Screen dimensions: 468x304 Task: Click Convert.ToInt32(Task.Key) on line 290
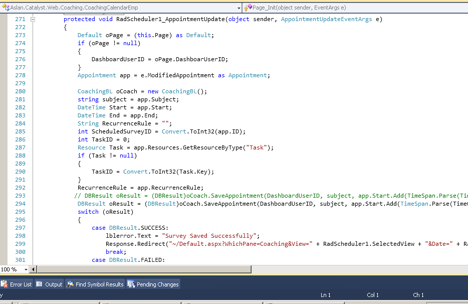(167, 172)
